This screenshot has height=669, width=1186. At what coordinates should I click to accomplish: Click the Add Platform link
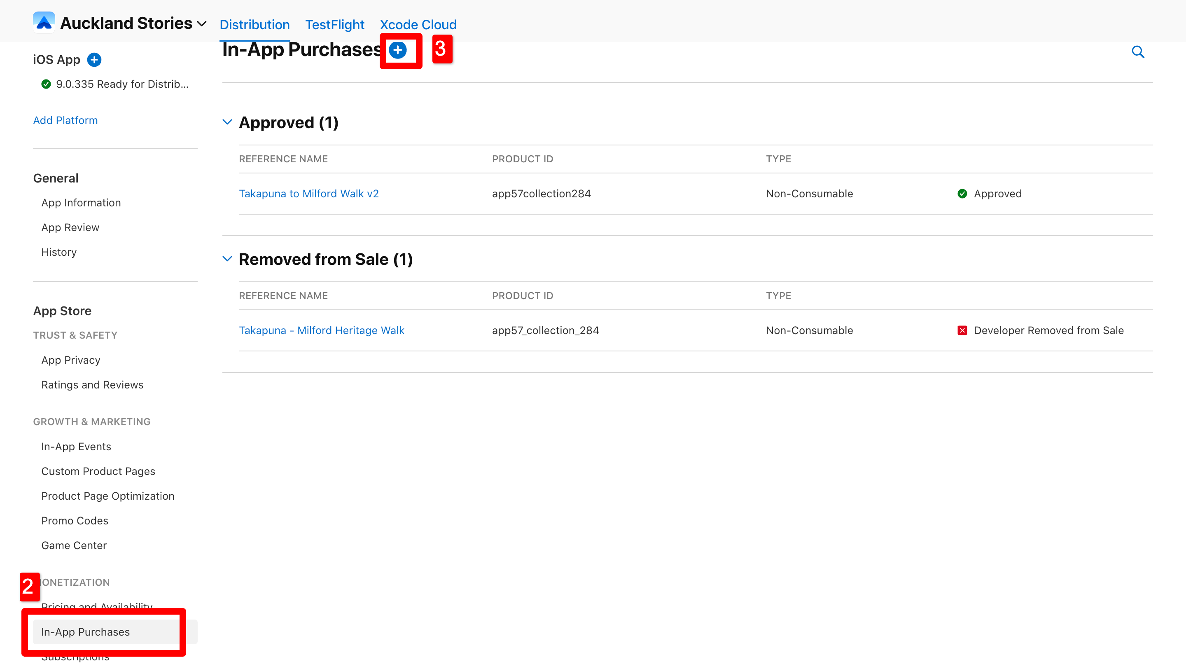pyautogui.click(x=65, y=120)
